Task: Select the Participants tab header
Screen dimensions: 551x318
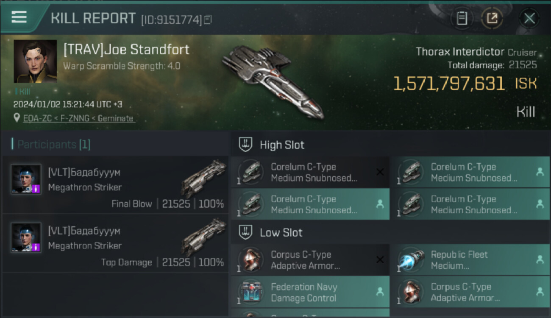Action: [51, 145]
